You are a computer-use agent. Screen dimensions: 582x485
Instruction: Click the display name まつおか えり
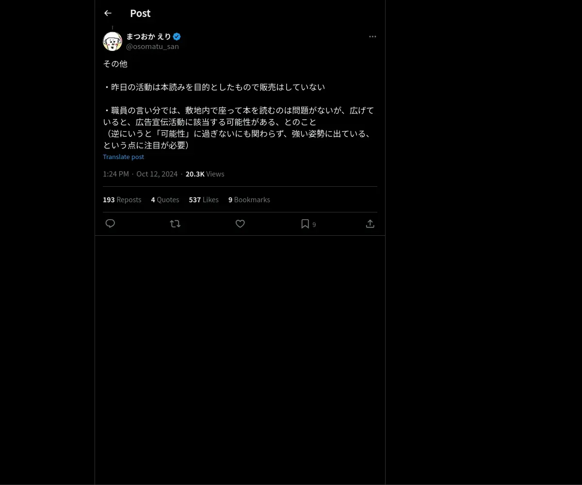(x=148, y=36)
